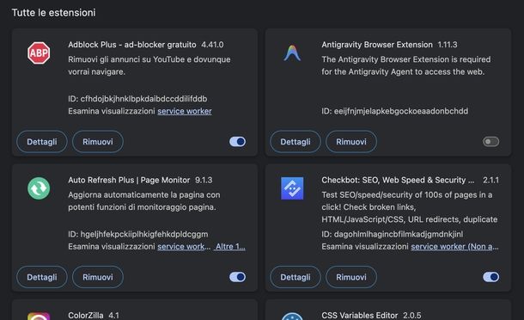Open Auto Refresh Plus service worker link
The image size is (524, 320).
[x=184, y=246]
